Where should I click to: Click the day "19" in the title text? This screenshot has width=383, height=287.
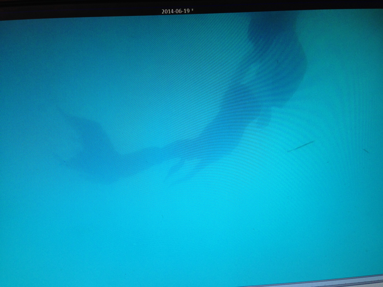tap(186, 11)
